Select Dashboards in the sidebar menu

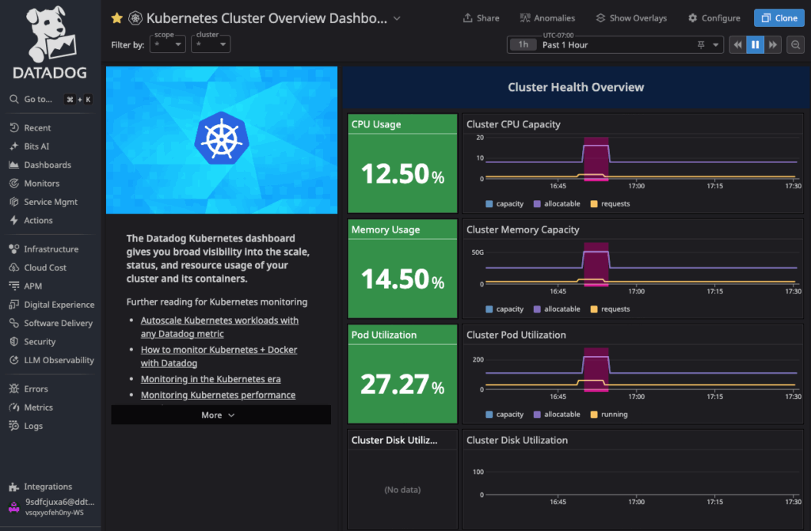coord(48,165)
